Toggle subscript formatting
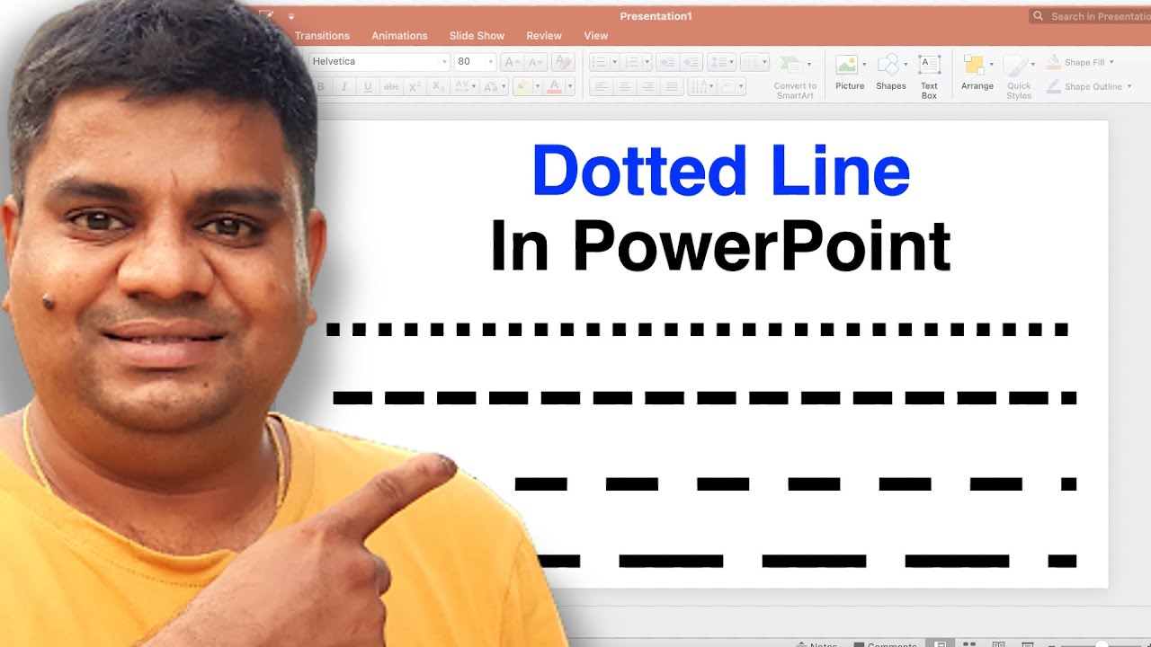Image resolution: width=1151 pixels, height=647 pixels. coord(438,87)
